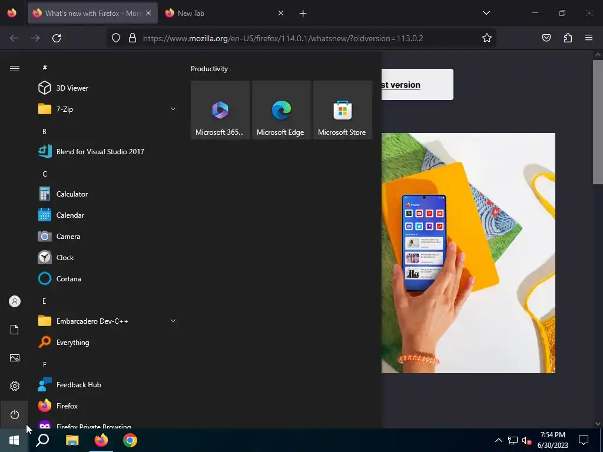Close the 'What's new with Firefox' tab
This screenshot has width=603, height=452.
click(148, 14)
